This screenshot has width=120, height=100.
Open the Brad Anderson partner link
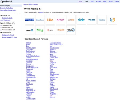point(30,51)
